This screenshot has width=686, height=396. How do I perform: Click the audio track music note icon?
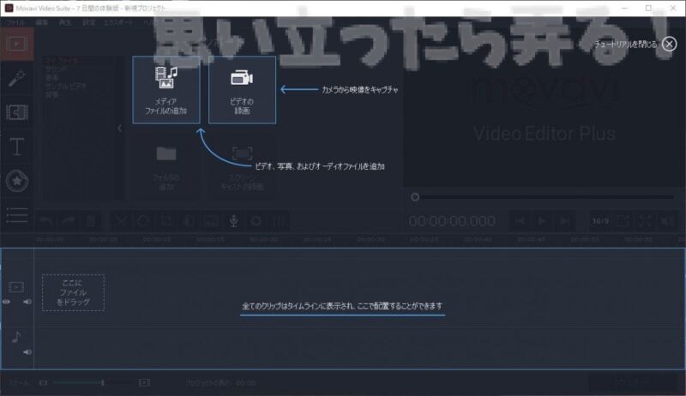[16, 337]
